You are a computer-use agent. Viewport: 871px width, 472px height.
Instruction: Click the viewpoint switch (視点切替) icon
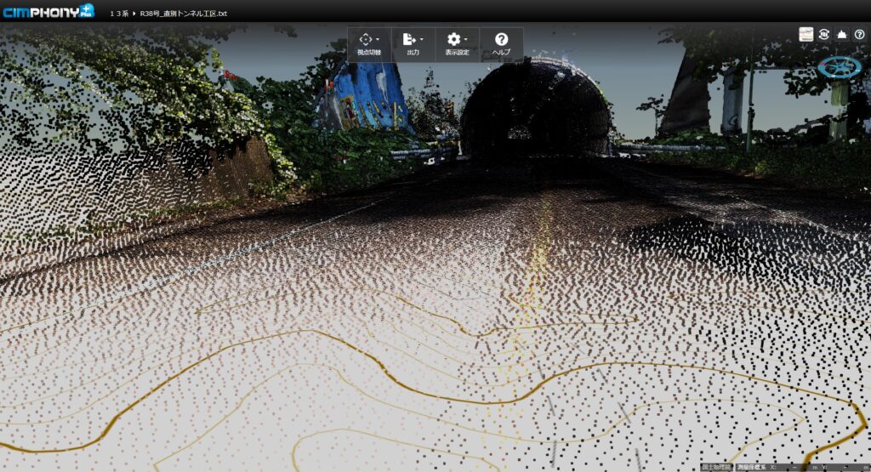click(x=366, y=39)
